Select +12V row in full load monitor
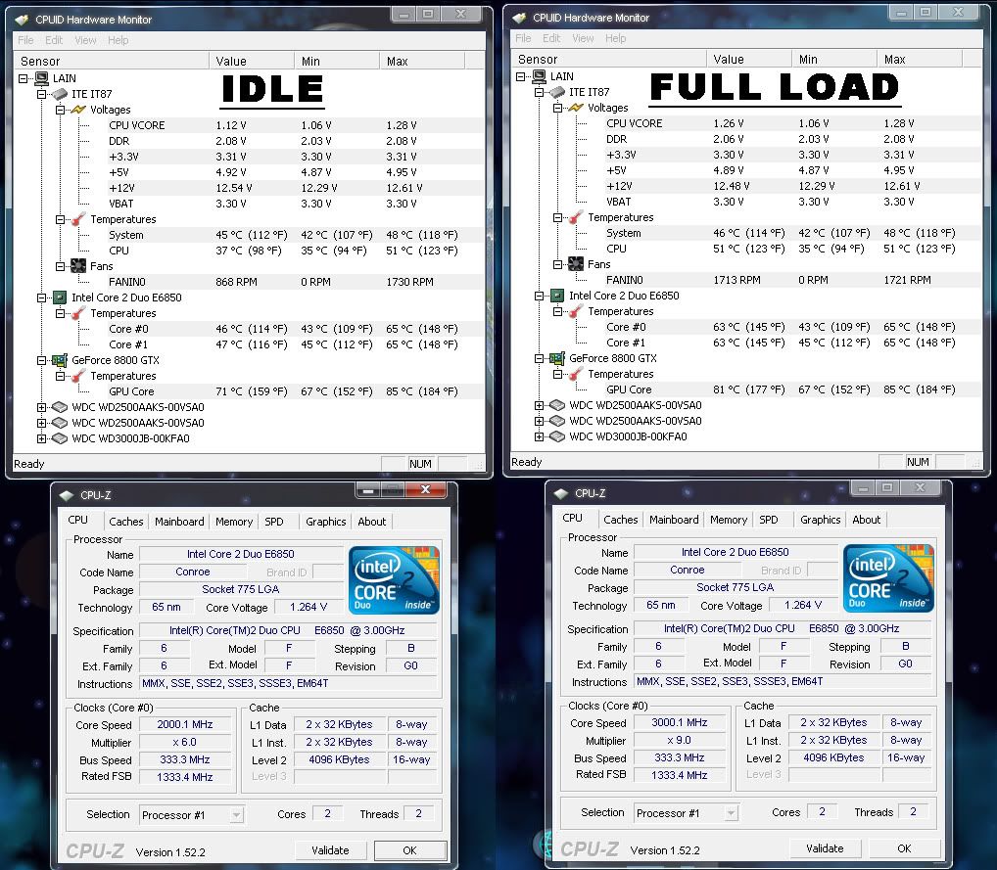The height and width of the screenshot is (870, 997). click(x=746, y=186)
